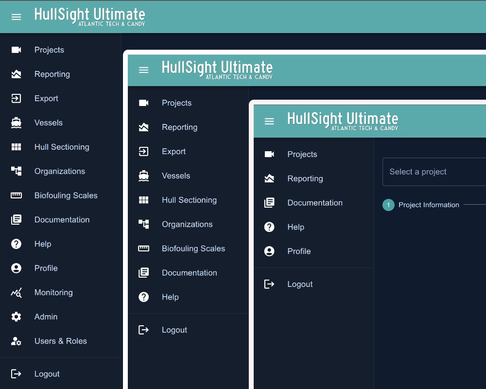Viewport: 486px width, 389px height.
Task: Click Logout in the leftmost sidebar
Action: pos(47,374)
